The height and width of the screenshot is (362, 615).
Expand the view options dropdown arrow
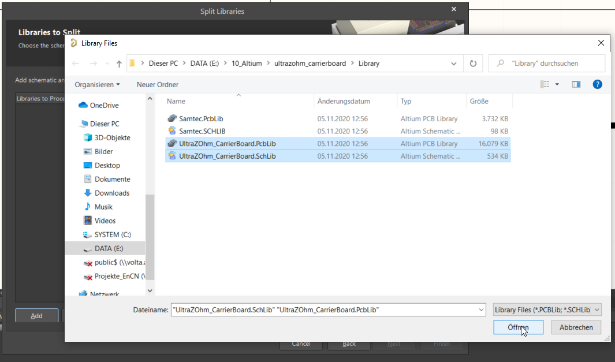click(557, 84)
